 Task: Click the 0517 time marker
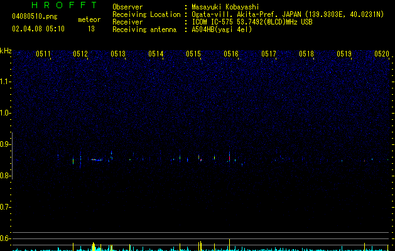pyautogui.click(x=269, y=54)
